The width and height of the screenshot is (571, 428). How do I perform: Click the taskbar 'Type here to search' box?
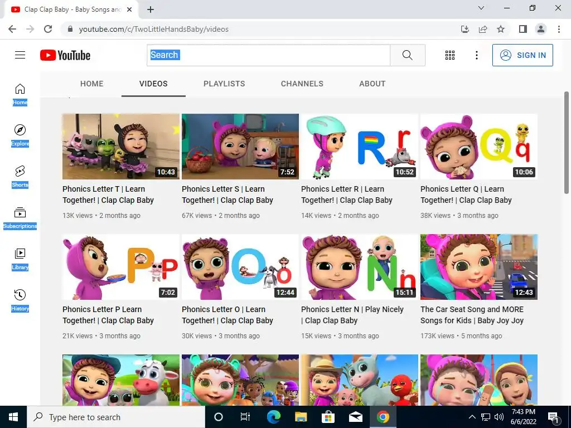click(116, 417)
